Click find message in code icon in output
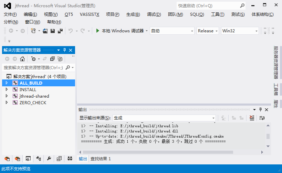This screenshot has height=173, width=282. 223,118
